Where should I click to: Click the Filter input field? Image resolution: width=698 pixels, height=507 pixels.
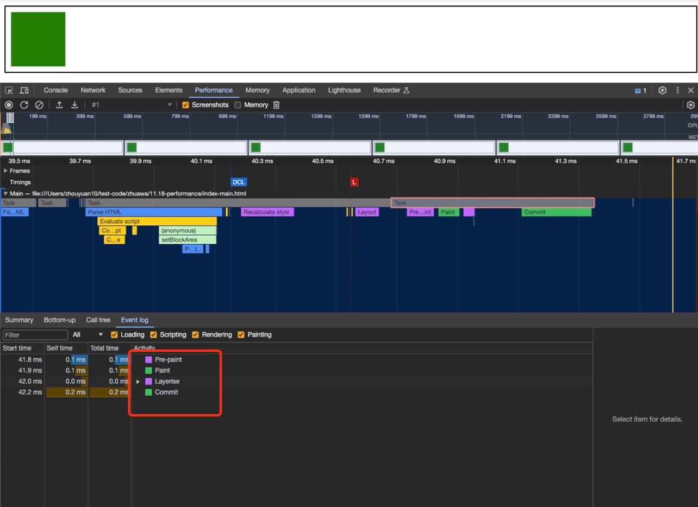tap(35, 335)
